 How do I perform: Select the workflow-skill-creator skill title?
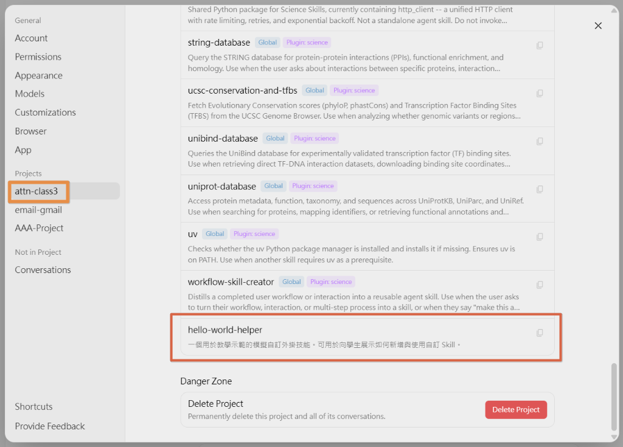tap(231, 282)
